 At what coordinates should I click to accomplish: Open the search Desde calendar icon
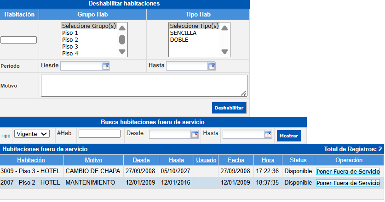[x=195, y=134]
